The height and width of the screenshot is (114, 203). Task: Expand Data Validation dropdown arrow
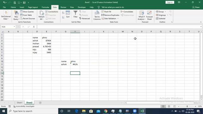pyautogui.click(x=118, y=19)
